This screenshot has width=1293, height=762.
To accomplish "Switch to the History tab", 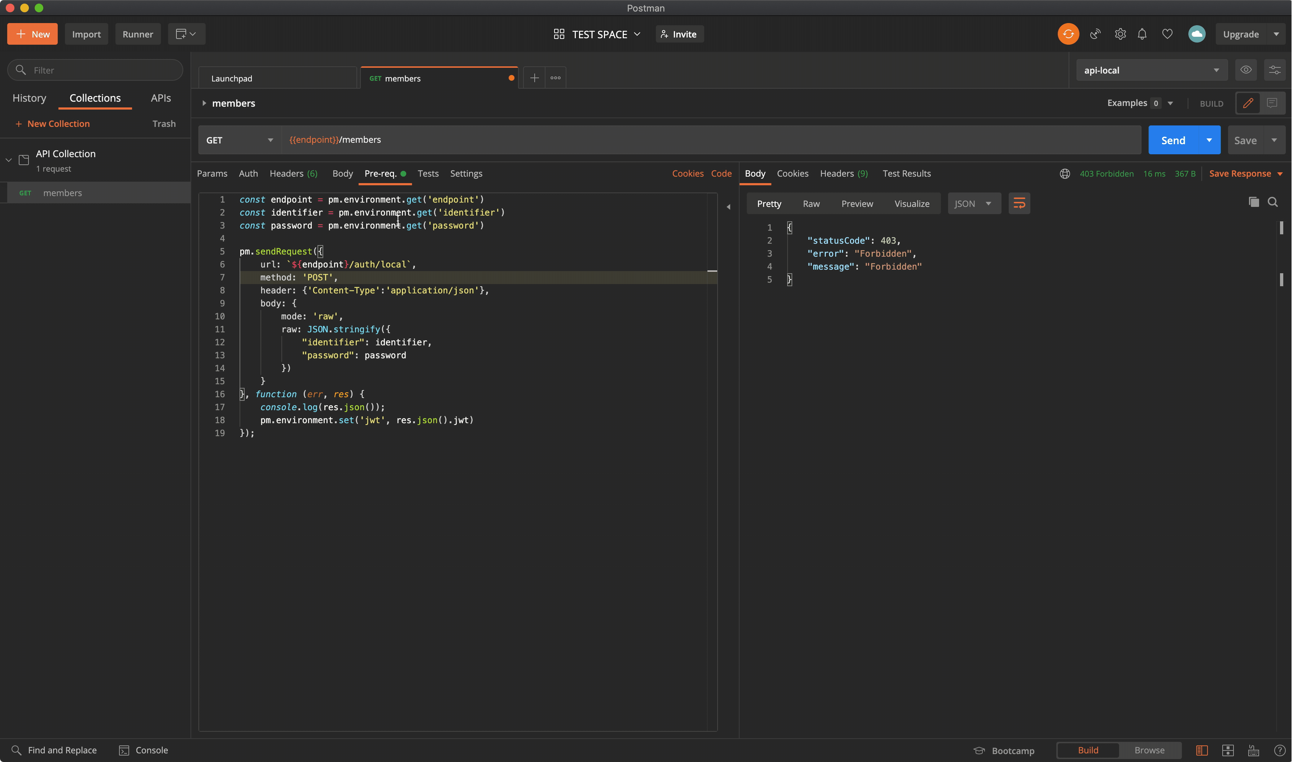I will [x=29, y=98].
